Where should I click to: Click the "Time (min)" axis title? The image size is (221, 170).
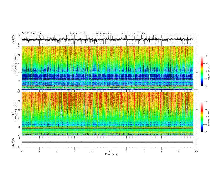point(112,154)
